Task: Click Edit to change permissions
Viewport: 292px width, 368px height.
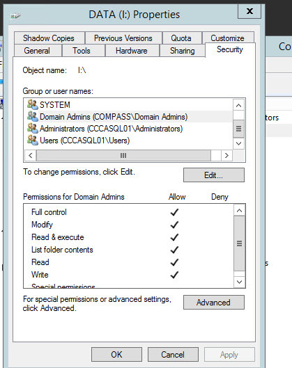Action: 214,175
